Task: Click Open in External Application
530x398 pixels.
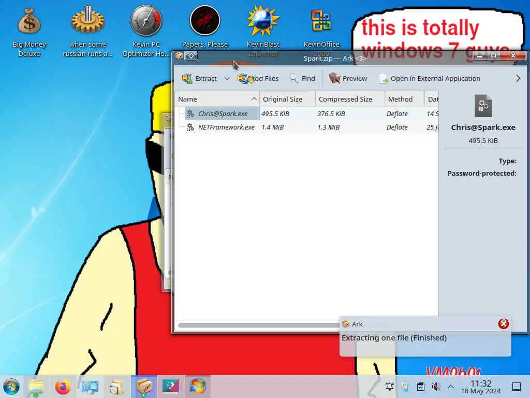Action: pos(429,79)
